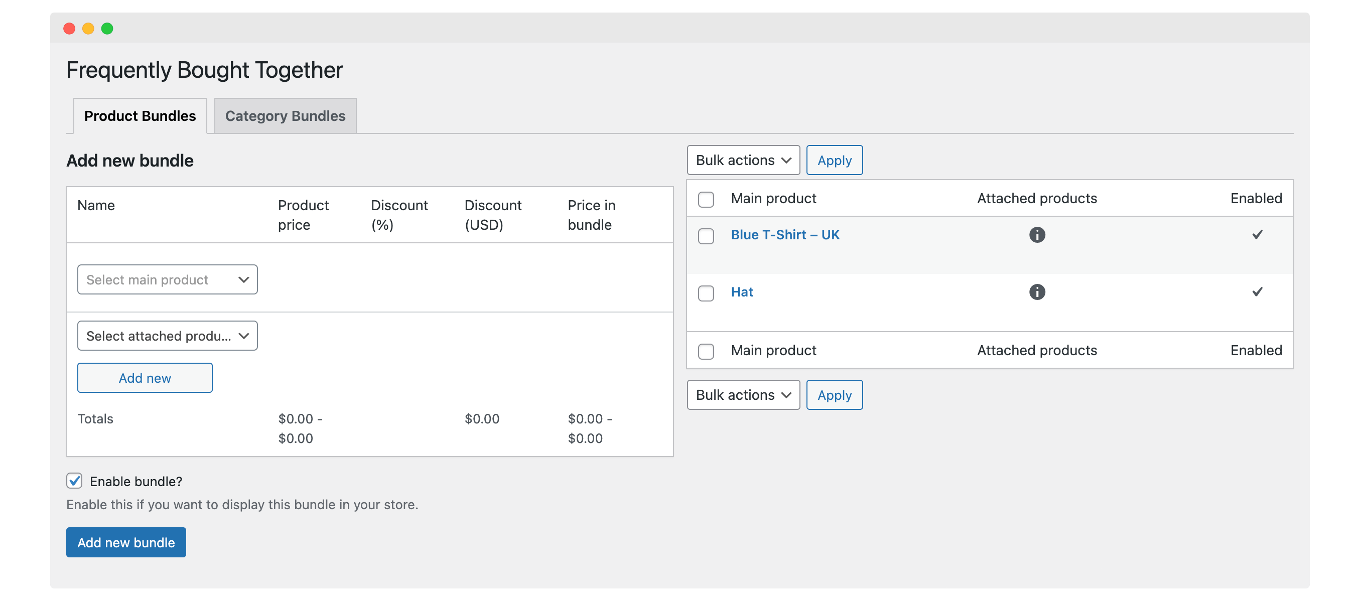The image size is (1360, 601).
Task: Open the Blue T-Shirt – UK link
Action: pos(784,235)
